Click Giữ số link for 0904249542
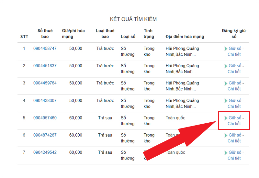Viewport: 259px width, 178px height. coord(235,152)
